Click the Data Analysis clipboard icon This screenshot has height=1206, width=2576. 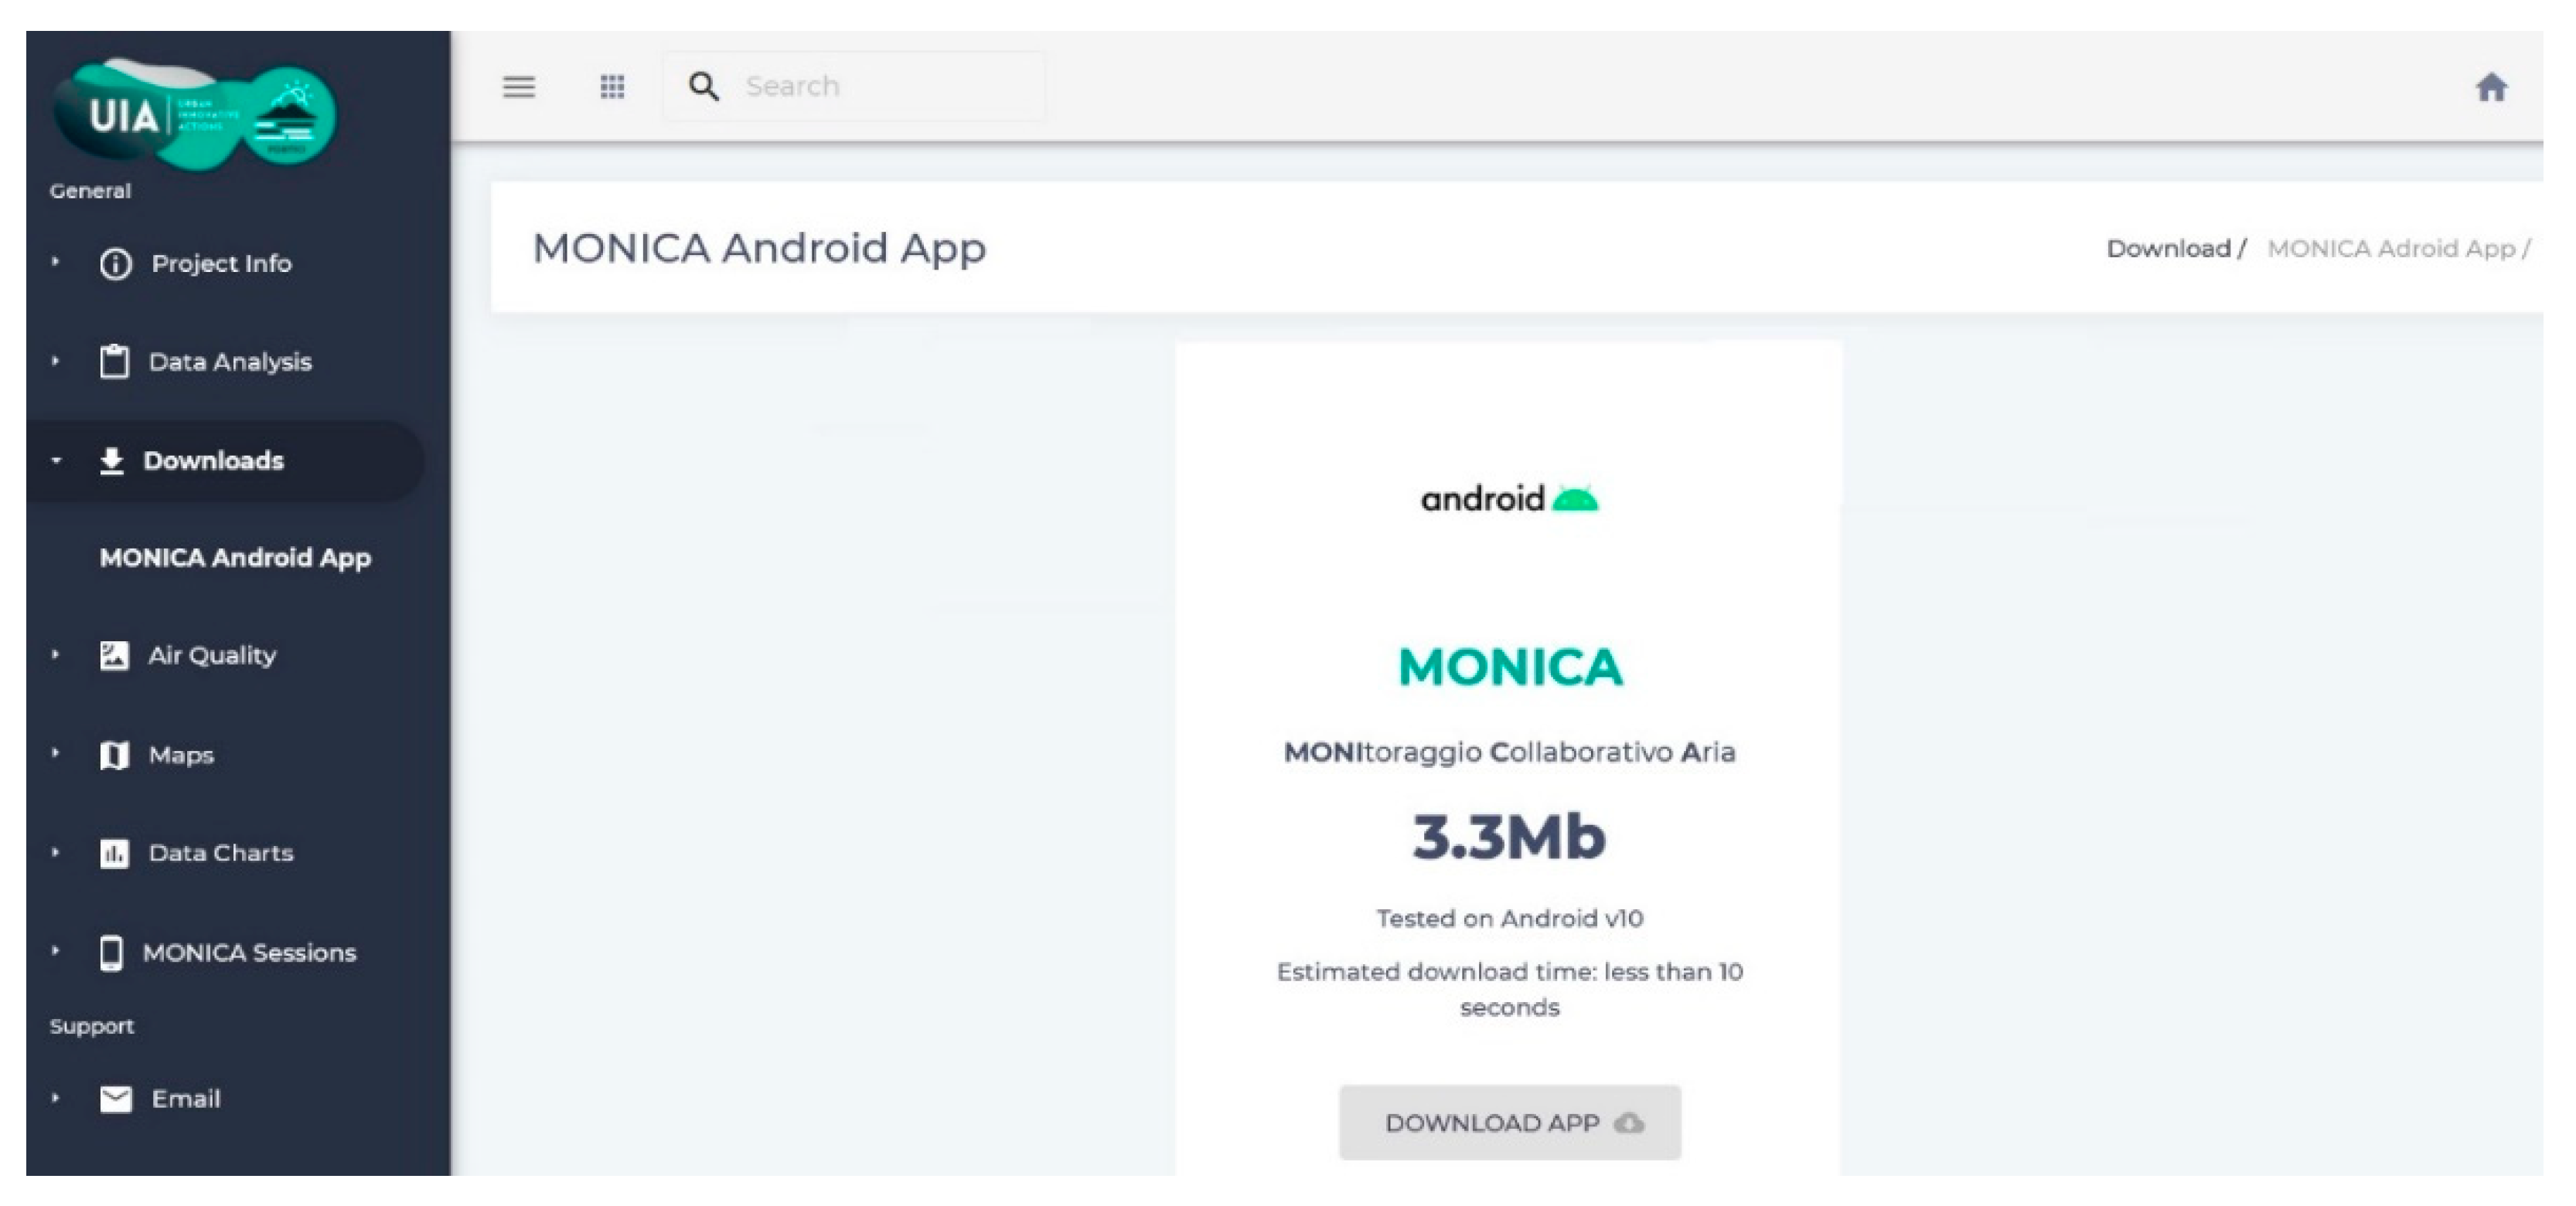114,362
